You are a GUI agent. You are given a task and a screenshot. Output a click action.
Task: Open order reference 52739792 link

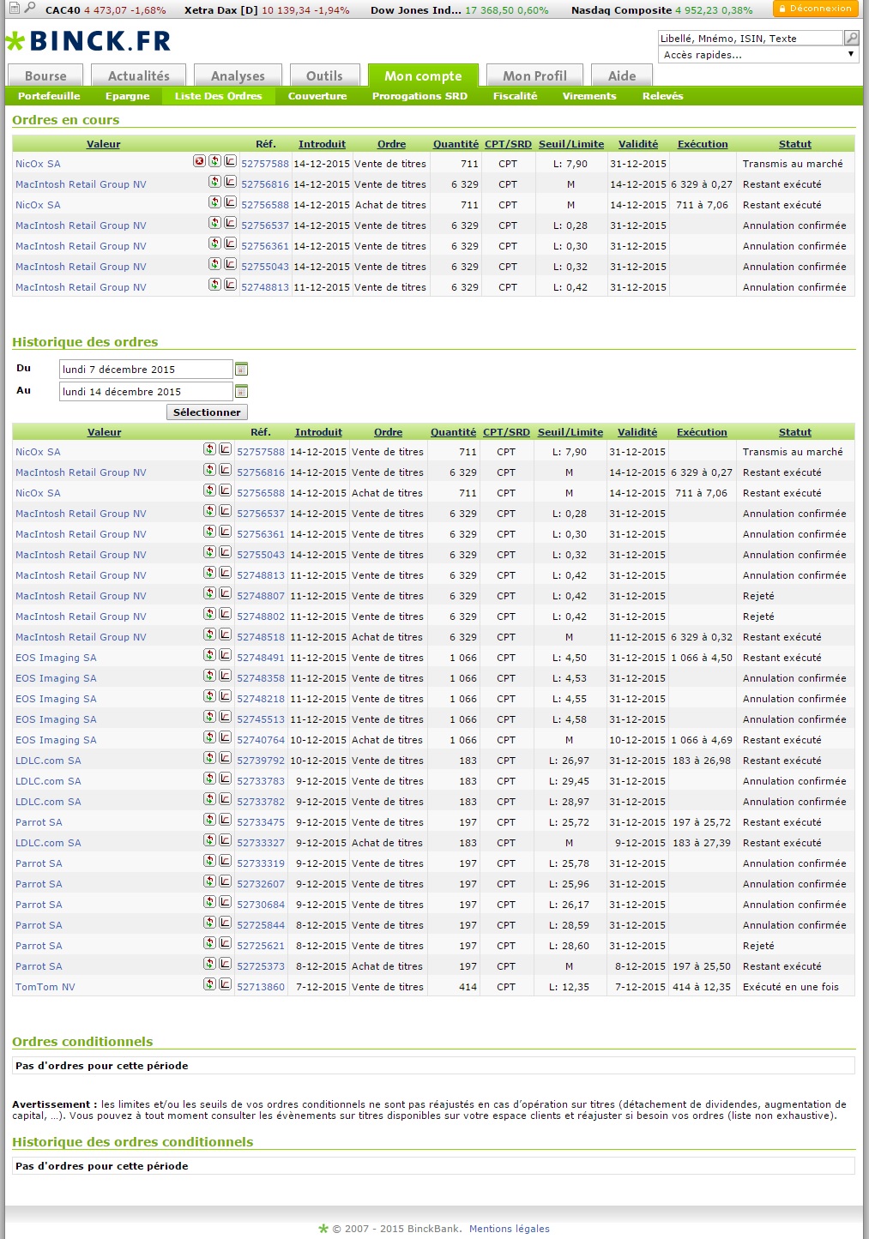coord(261,761)
